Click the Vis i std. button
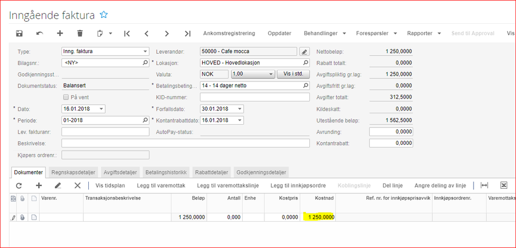 click(293, 74)
